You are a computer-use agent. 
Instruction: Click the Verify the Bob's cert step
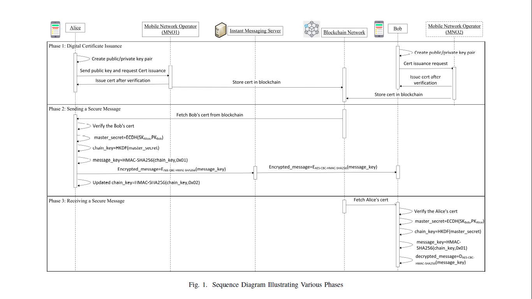pyautogui.click(x=113, y=126)
